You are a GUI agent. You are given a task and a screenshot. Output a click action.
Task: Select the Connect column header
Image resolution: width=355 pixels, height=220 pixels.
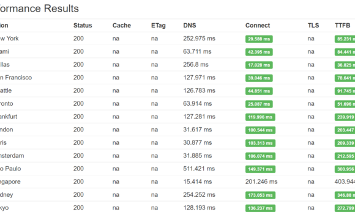258,25
